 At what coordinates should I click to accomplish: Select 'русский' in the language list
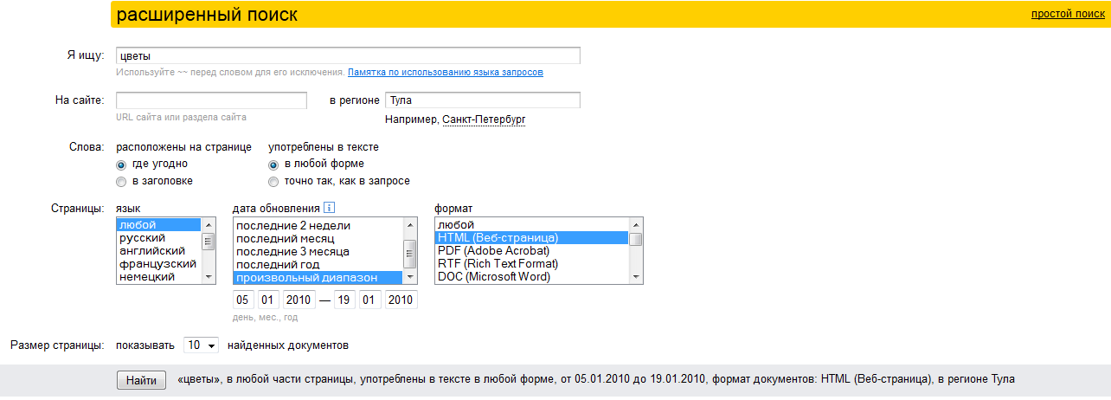158,238
